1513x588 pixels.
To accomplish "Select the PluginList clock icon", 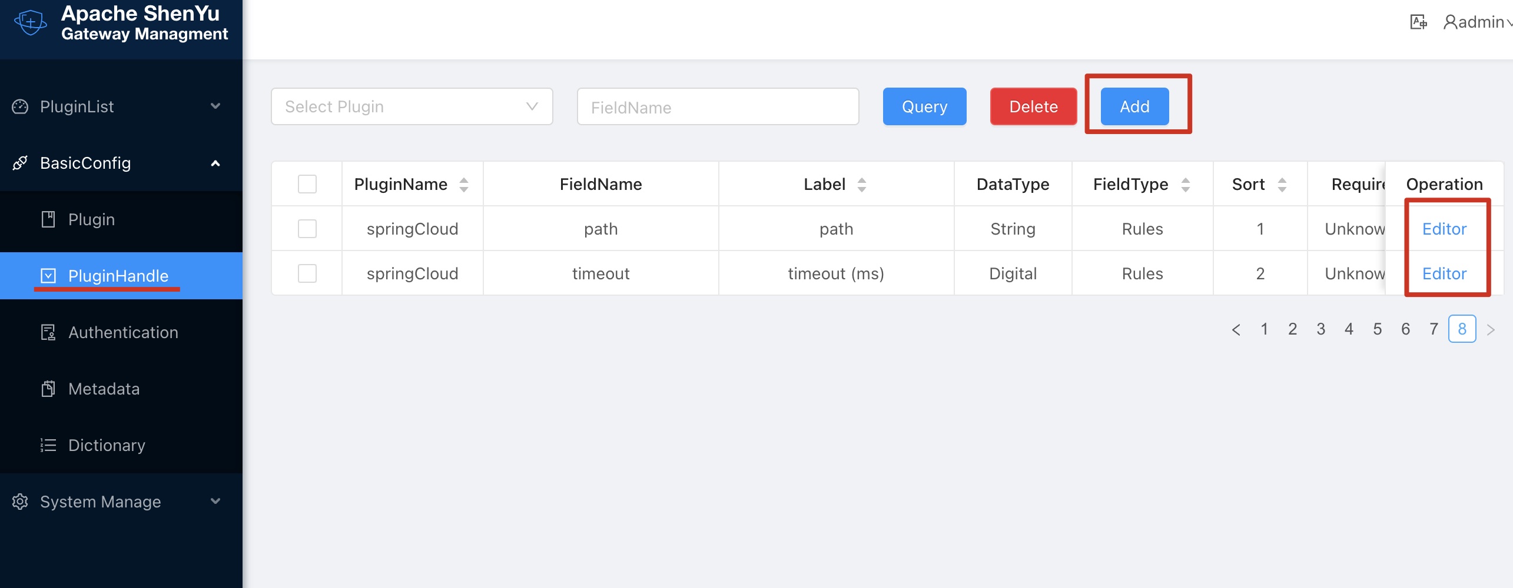I will point(21,106).
